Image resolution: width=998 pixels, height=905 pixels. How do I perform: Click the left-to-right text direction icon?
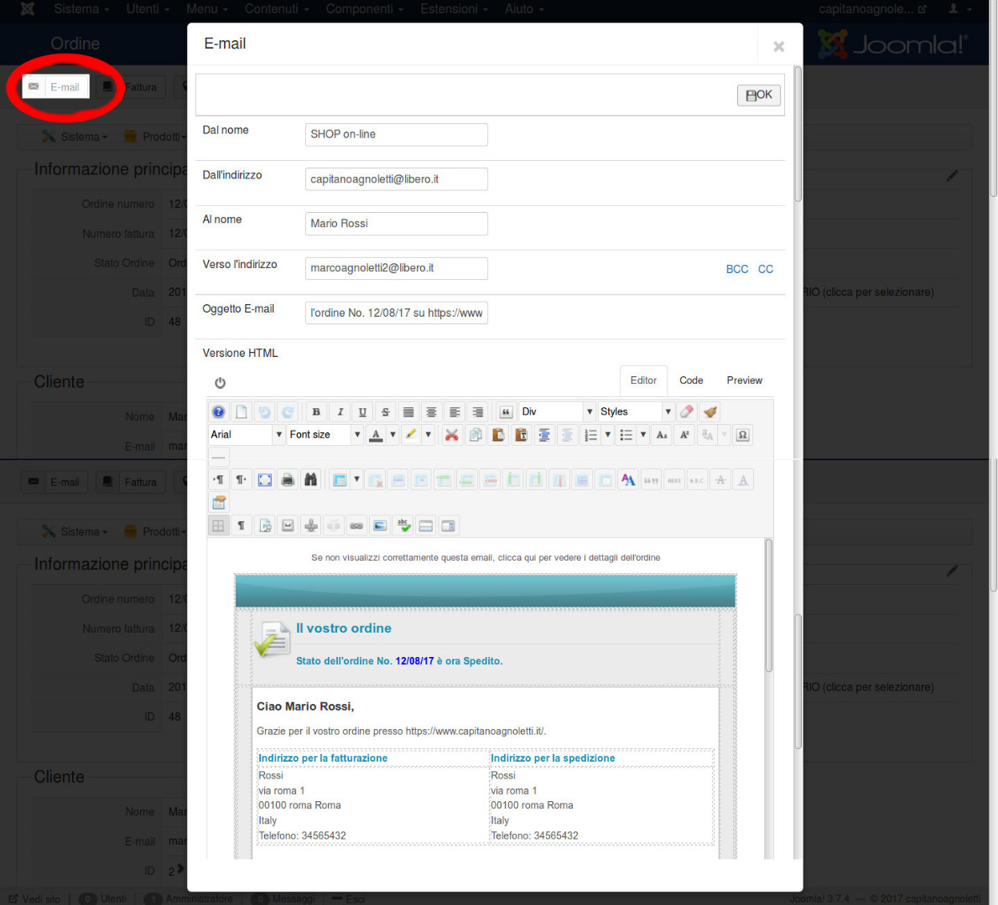[x=218, y=480]
